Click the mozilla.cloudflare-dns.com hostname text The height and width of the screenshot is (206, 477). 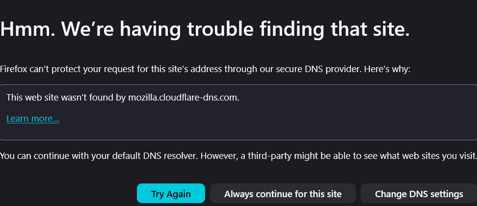184,98
